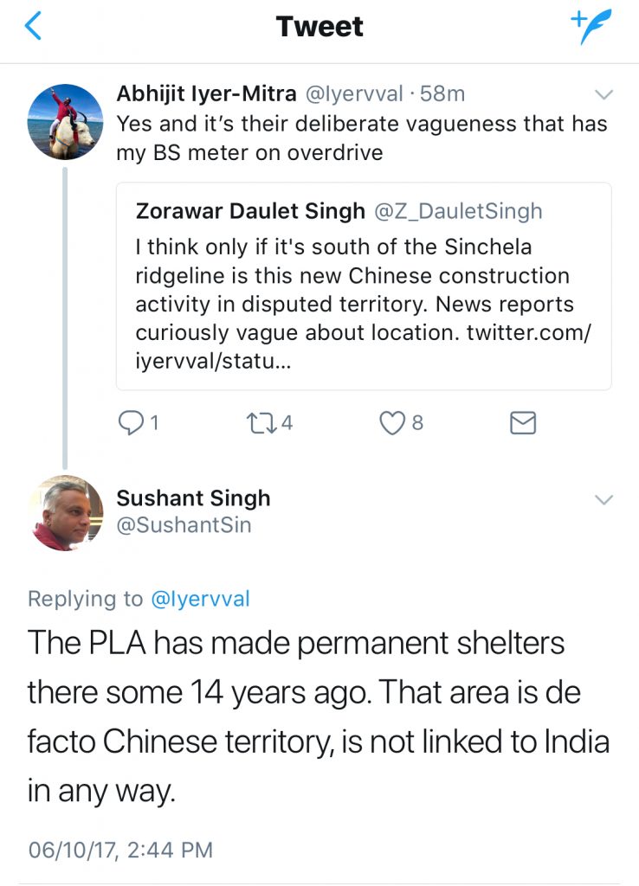Open the @Iyervval handle in Replying to
This screenshot has height=886, width=639.
click(x=200, y=599)
